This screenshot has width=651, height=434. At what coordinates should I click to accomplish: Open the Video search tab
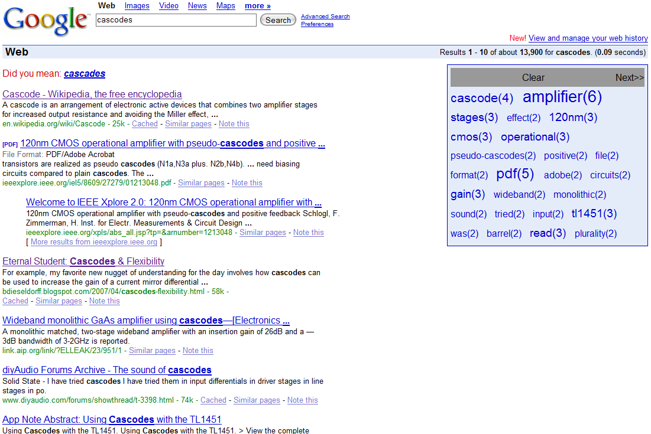coord(169,6)
